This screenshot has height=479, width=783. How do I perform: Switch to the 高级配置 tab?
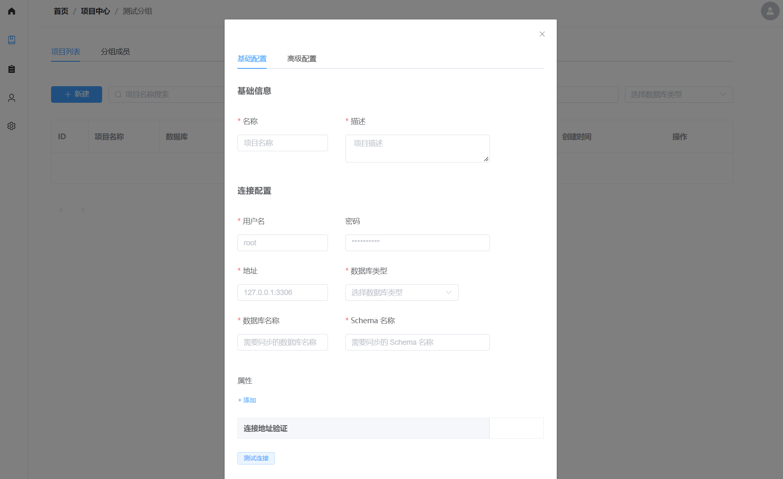[x=301, y=59]
